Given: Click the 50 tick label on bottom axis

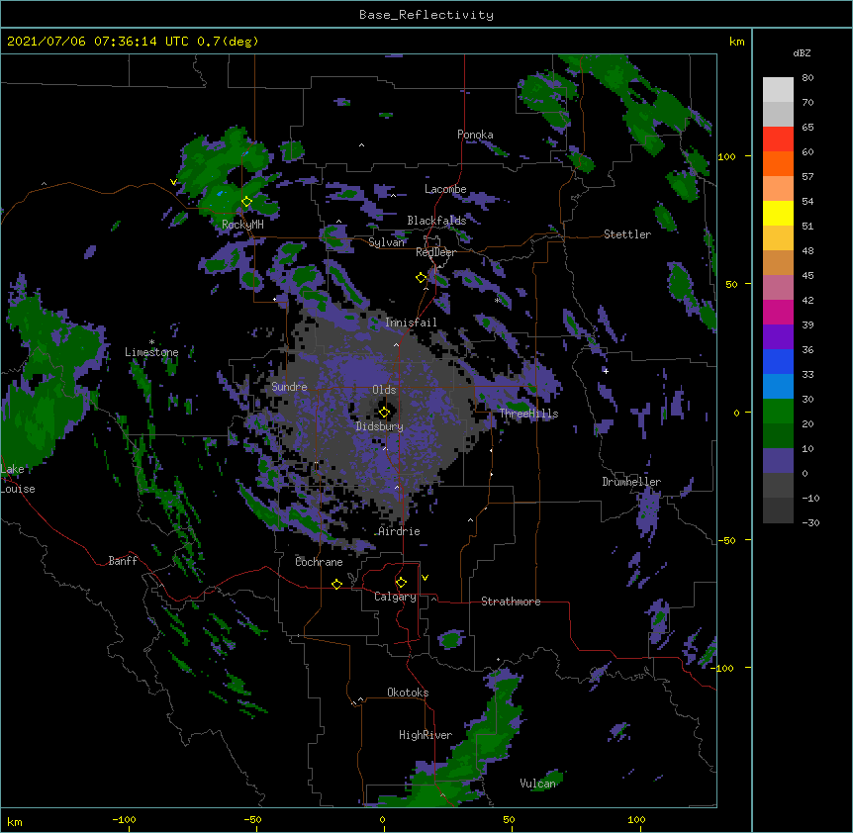Looking at the screenshot, I should point(509,819).
